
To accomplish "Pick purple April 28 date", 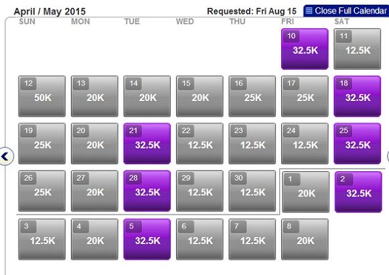I will 147,191.
